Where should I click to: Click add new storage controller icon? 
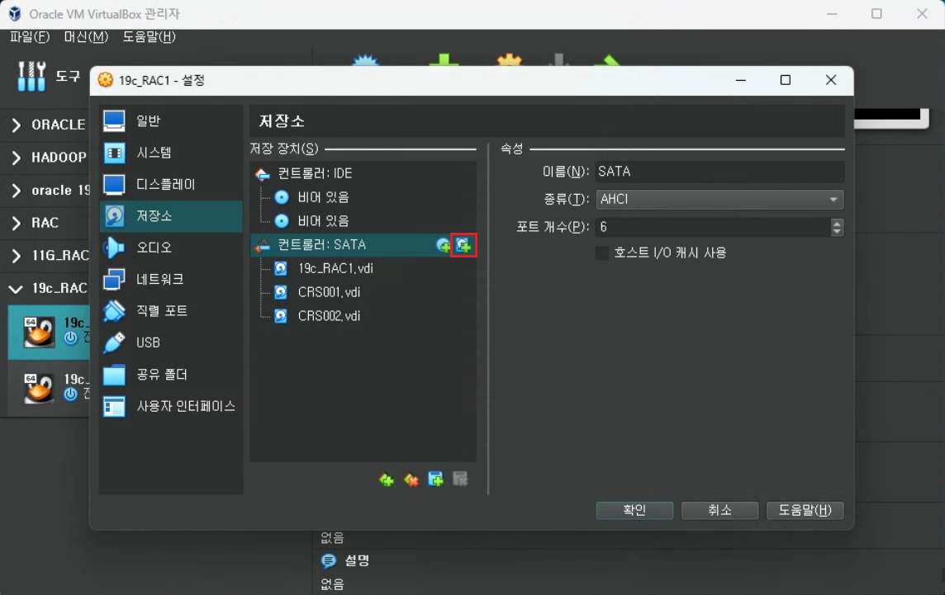tap(387, 480)
